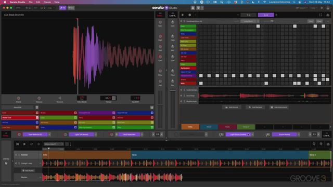Toggle the third FX slot power button
This screenshot has width=333, height=187.
(111, 135)
